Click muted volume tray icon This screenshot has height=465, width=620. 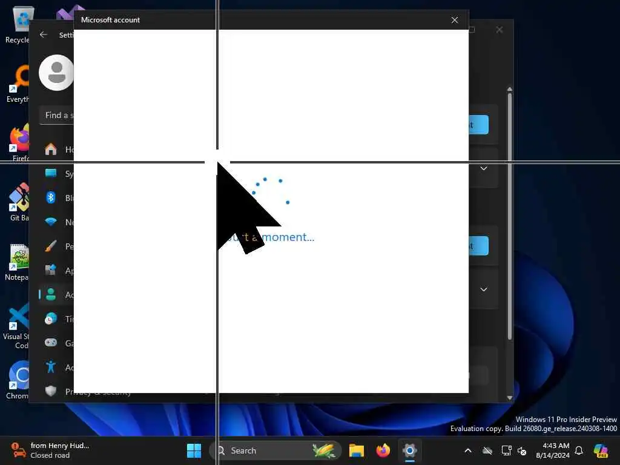coord(522,450)
